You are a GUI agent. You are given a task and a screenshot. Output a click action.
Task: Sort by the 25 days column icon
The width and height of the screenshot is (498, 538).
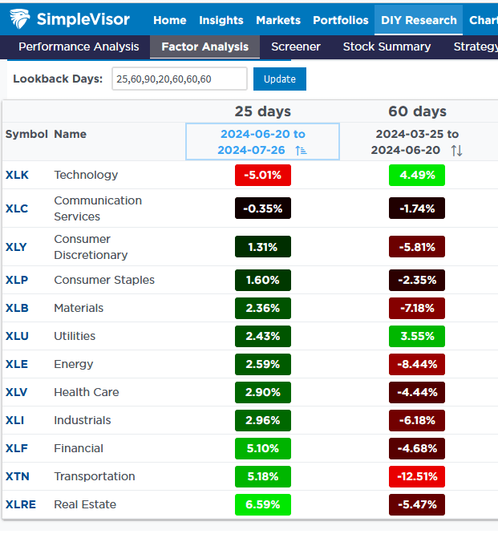point(301,151)
